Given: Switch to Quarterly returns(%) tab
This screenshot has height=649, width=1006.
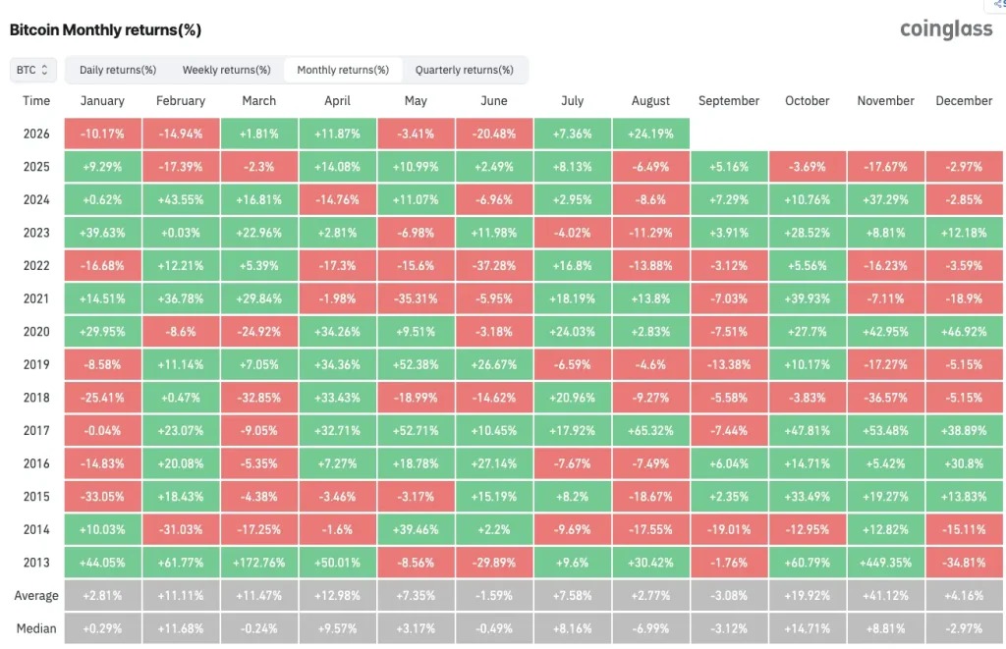Looking at the screenshot, I should (x=465, y=70).
